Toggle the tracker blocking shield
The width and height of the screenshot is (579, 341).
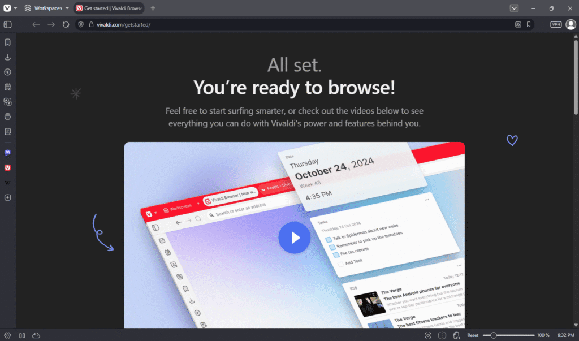[80, 24]
